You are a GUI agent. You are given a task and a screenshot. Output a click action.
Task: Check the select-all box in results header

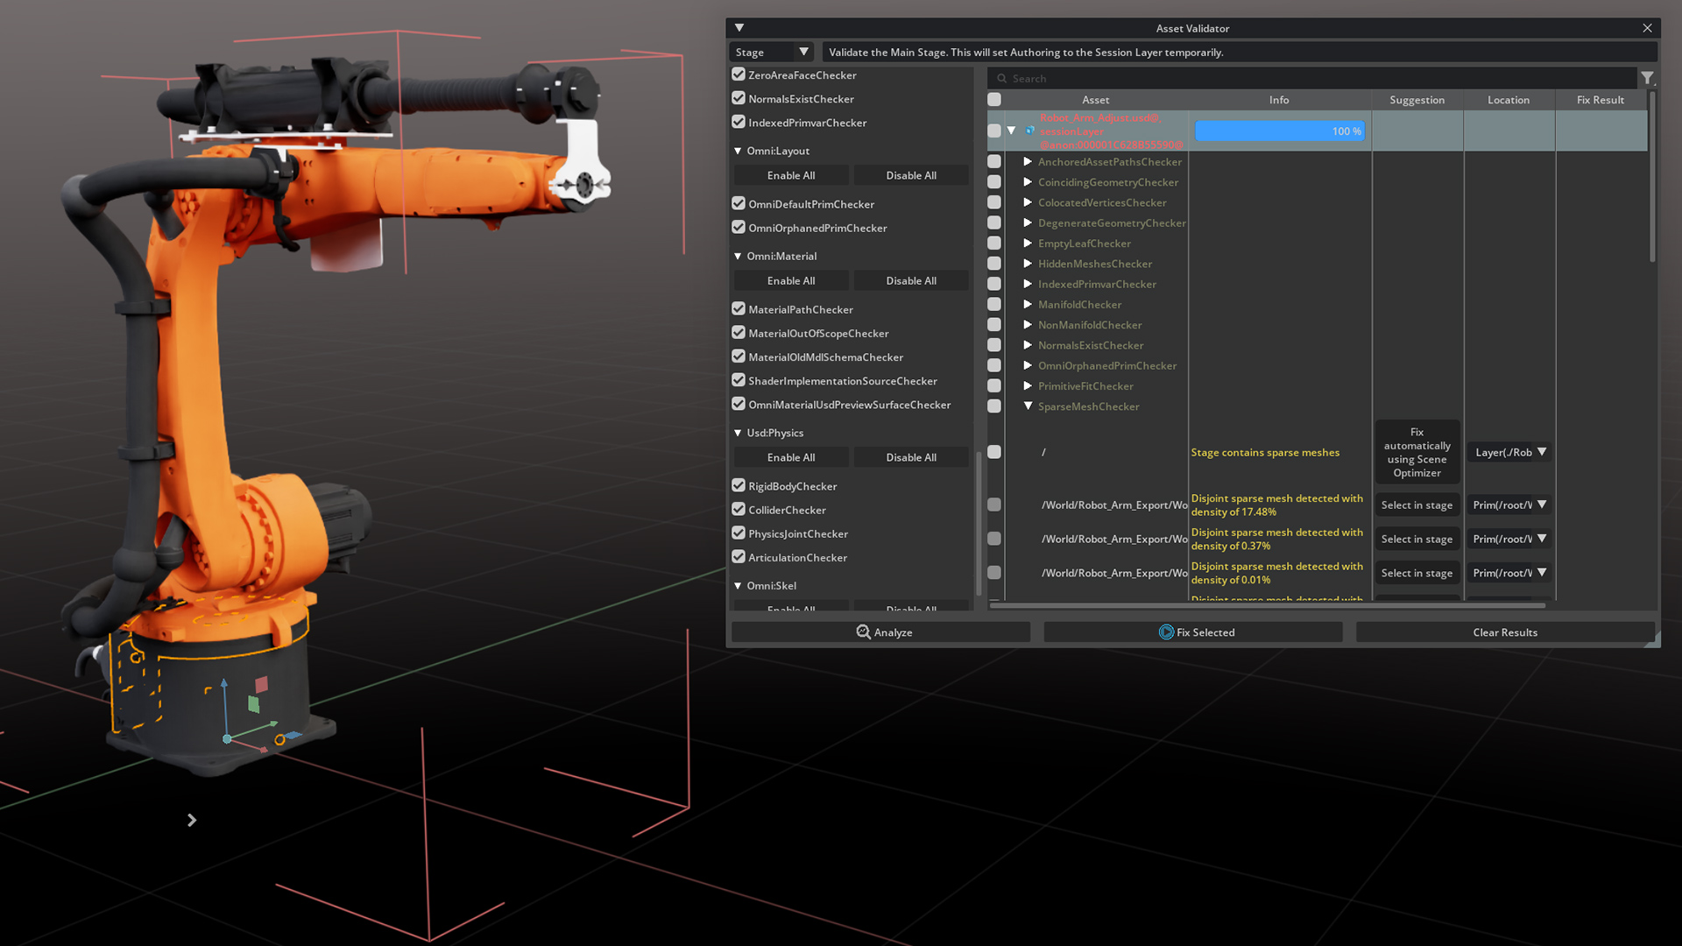point(994,100)
